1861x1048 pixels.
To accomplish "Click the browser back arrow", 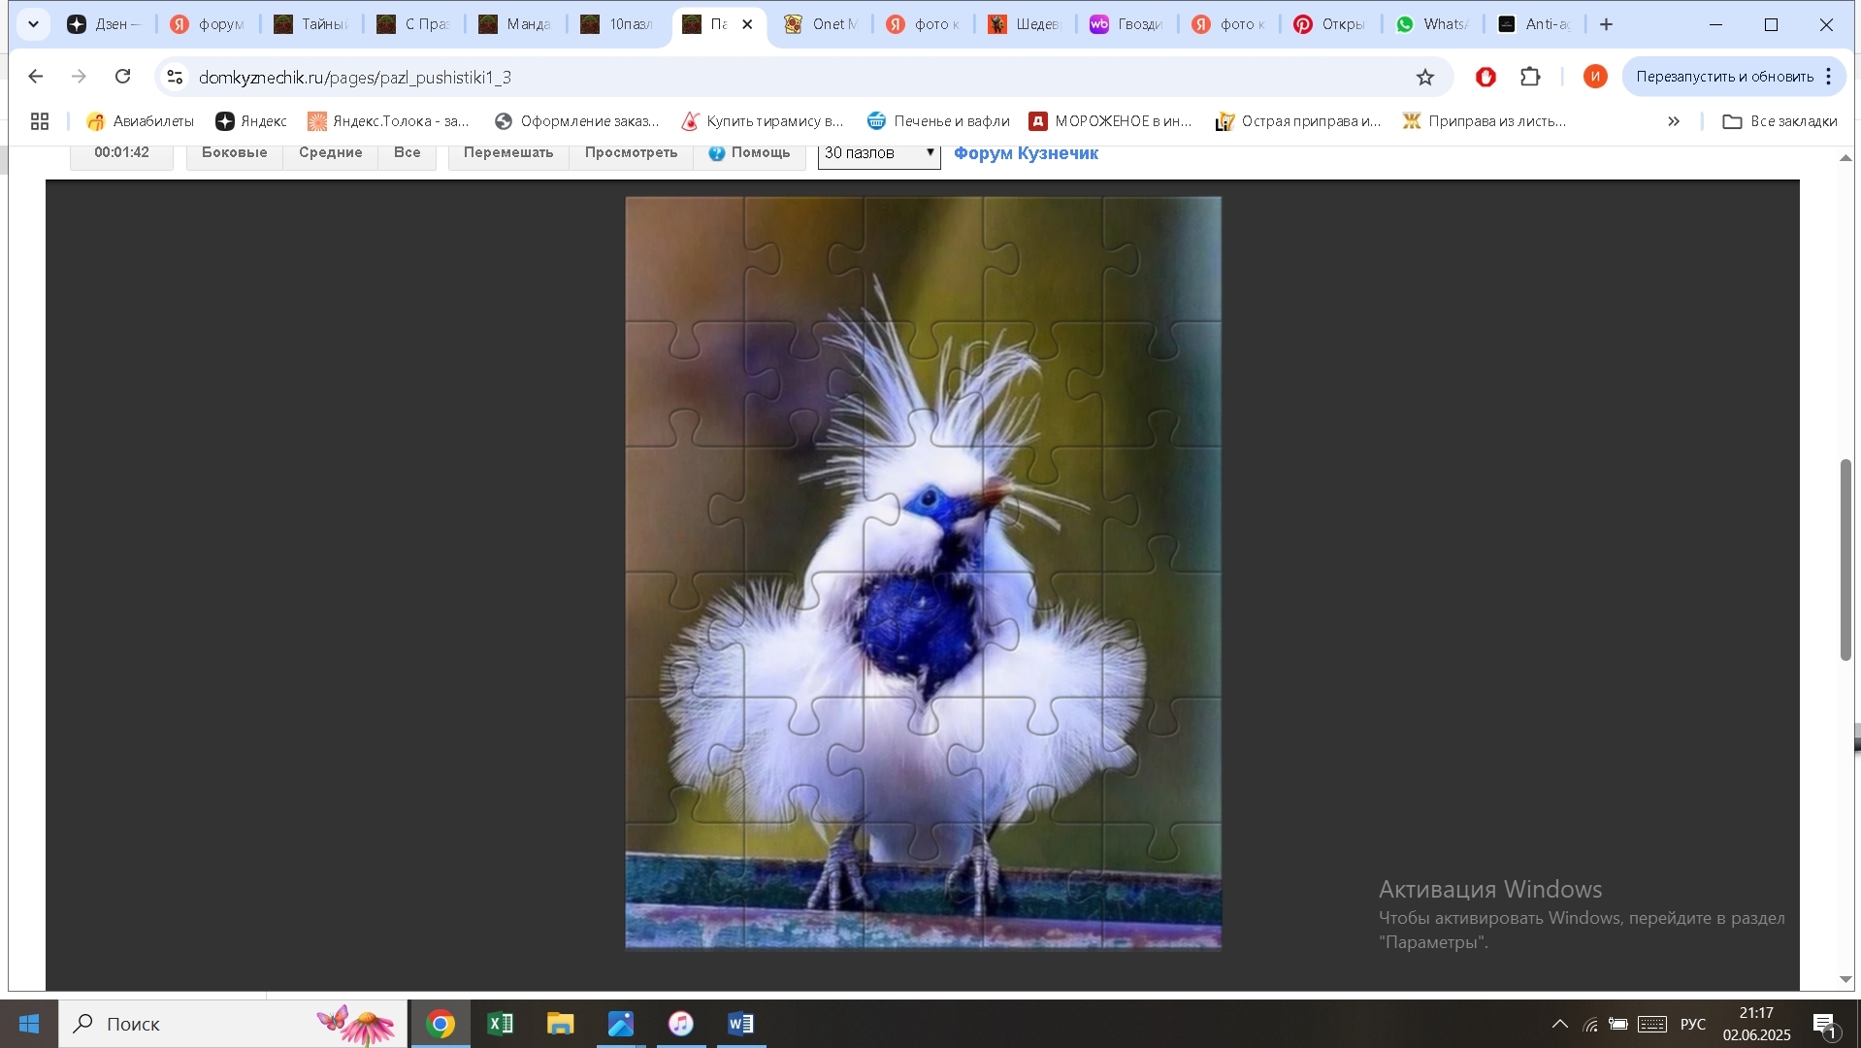I will tap(36, 77).
